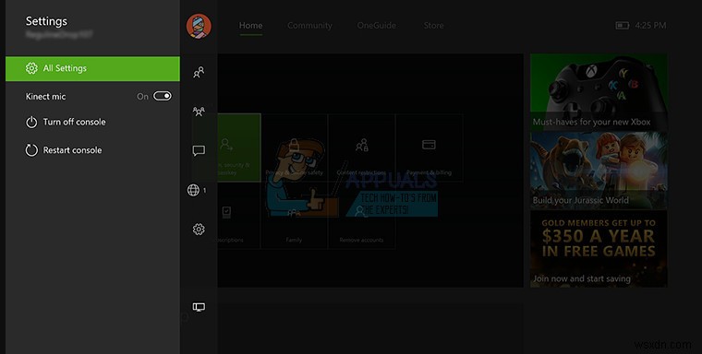The image size is (702, 354).
Task: Click the restart icon beside Restart console
Action: tap(31, 150)
